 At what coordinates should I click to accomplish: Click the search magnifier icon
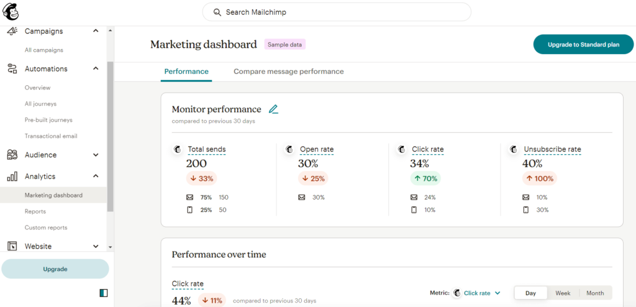217,12
